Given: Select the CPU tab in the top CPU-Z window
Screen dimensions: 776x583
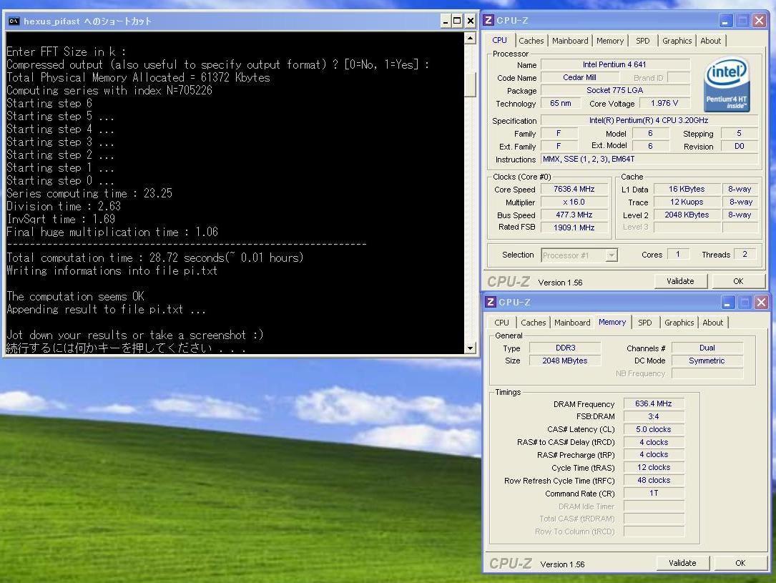Looking at the screenshot, I should point(499,41).
